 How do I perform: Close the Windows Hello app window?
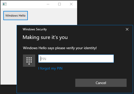pyautogui.click(x=71, y=4)
